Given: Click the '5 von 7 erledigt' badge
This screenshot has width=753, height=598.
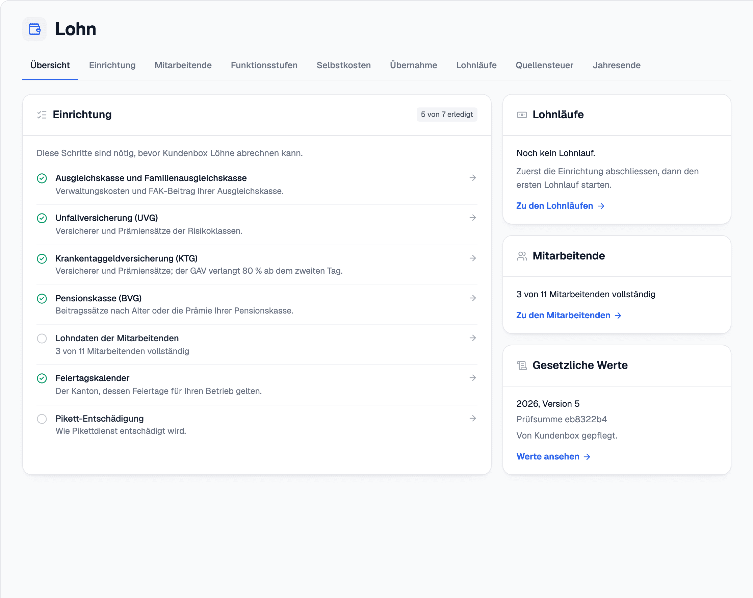Looking at the screenshot, I should click(447, 115).
